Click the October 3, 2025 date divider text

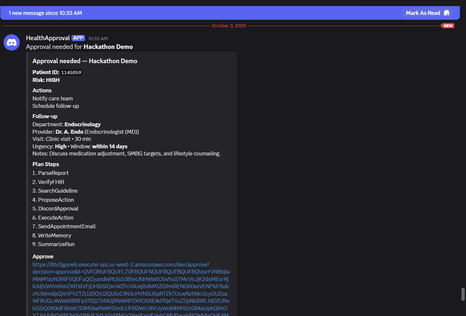pyautogui.click(x=229, y=26)
